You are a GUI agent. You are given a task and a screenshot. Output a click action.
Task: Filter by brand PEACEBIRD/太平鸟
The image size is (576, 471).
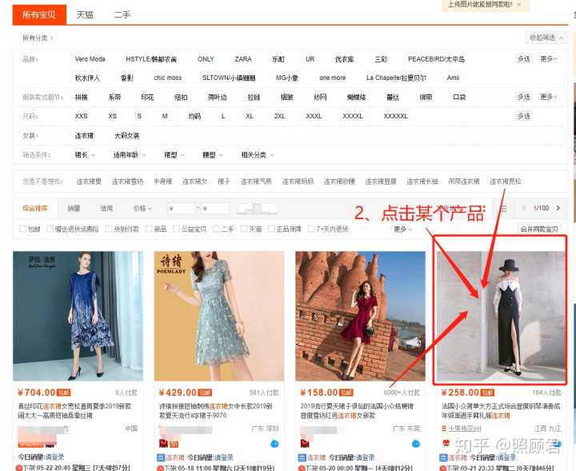tap(437, 59)
